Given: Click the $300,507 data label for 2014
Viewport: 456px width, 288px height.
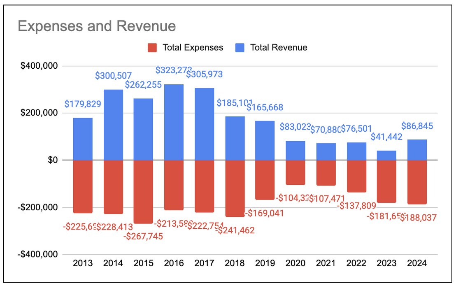Looking at the screenshot, I should (113, 76).
